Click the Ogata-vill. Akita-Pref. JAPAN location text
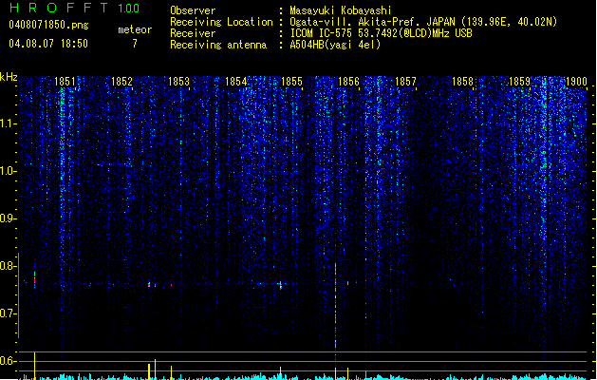Screen dimensions: 597x380 423,22
